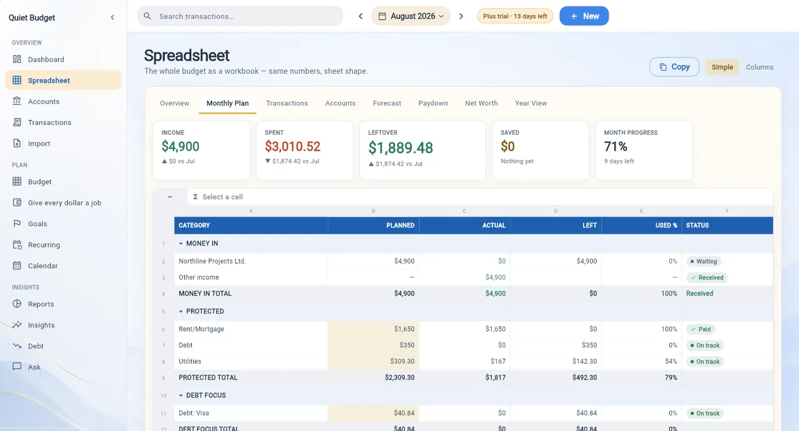The height and width of the screenshot is (431, 799).
Task: Open Insights via its trend icon
Action: click(17, 325)
